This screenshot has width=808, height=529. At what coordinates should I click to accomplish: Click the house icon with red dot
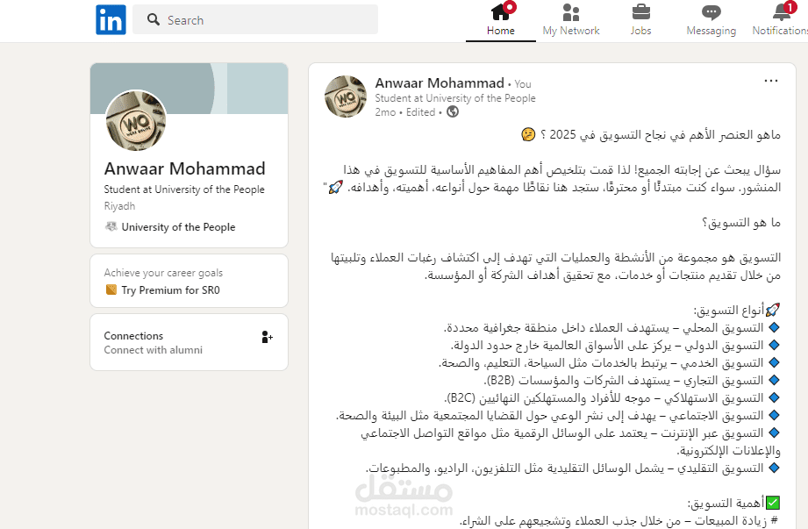coord(502,11)
